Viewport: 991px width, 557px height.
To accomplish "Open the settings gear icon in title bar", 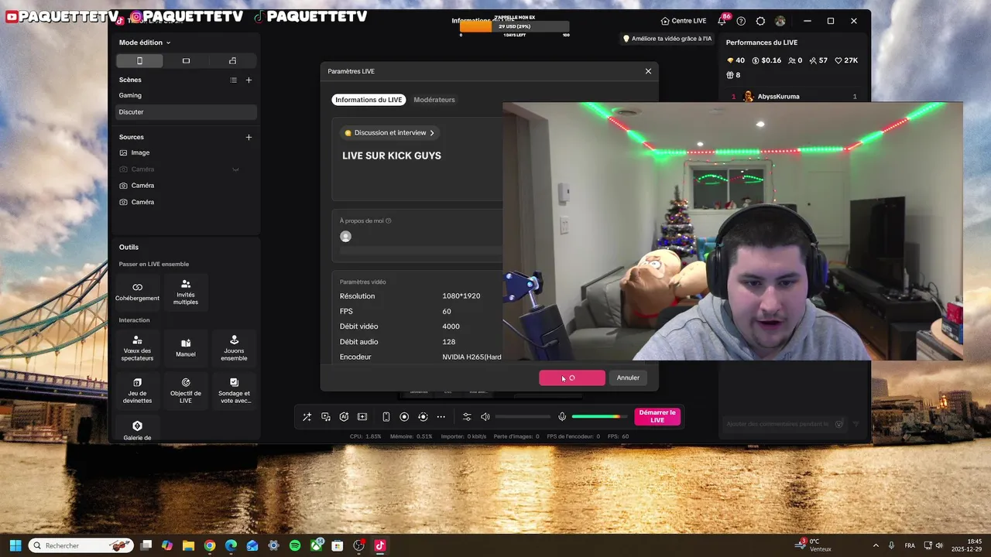I will pyautogui.click(x=760, y=21).
